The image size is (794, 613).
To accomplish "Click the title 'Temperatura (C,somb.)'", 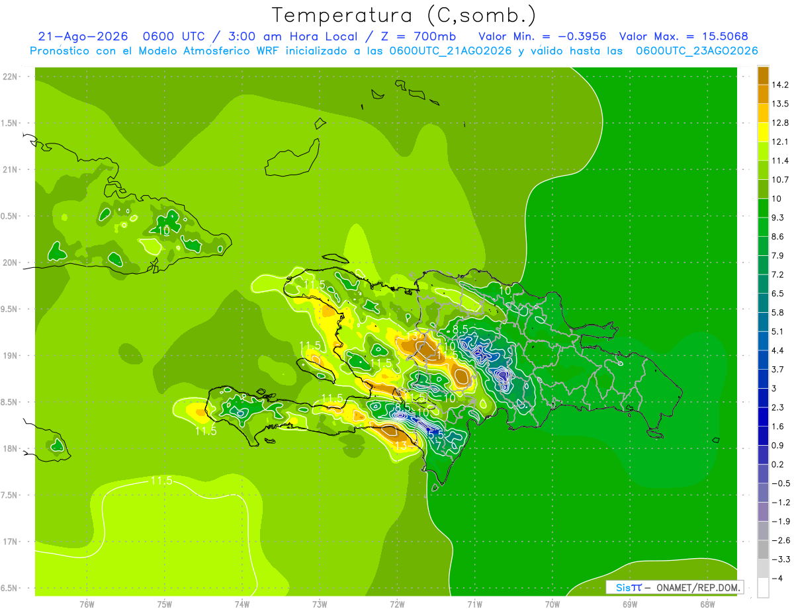I will pos(404,15).
